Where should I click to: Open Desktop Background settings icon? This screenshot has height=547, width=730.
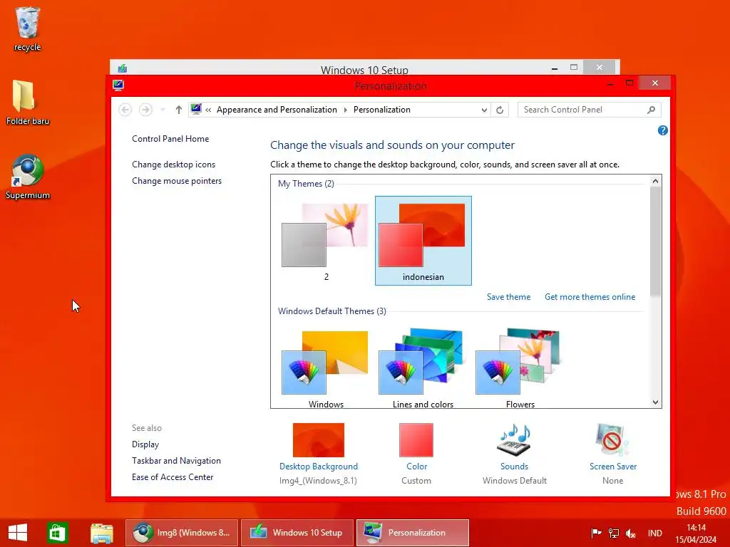click(x=319, y=440)
